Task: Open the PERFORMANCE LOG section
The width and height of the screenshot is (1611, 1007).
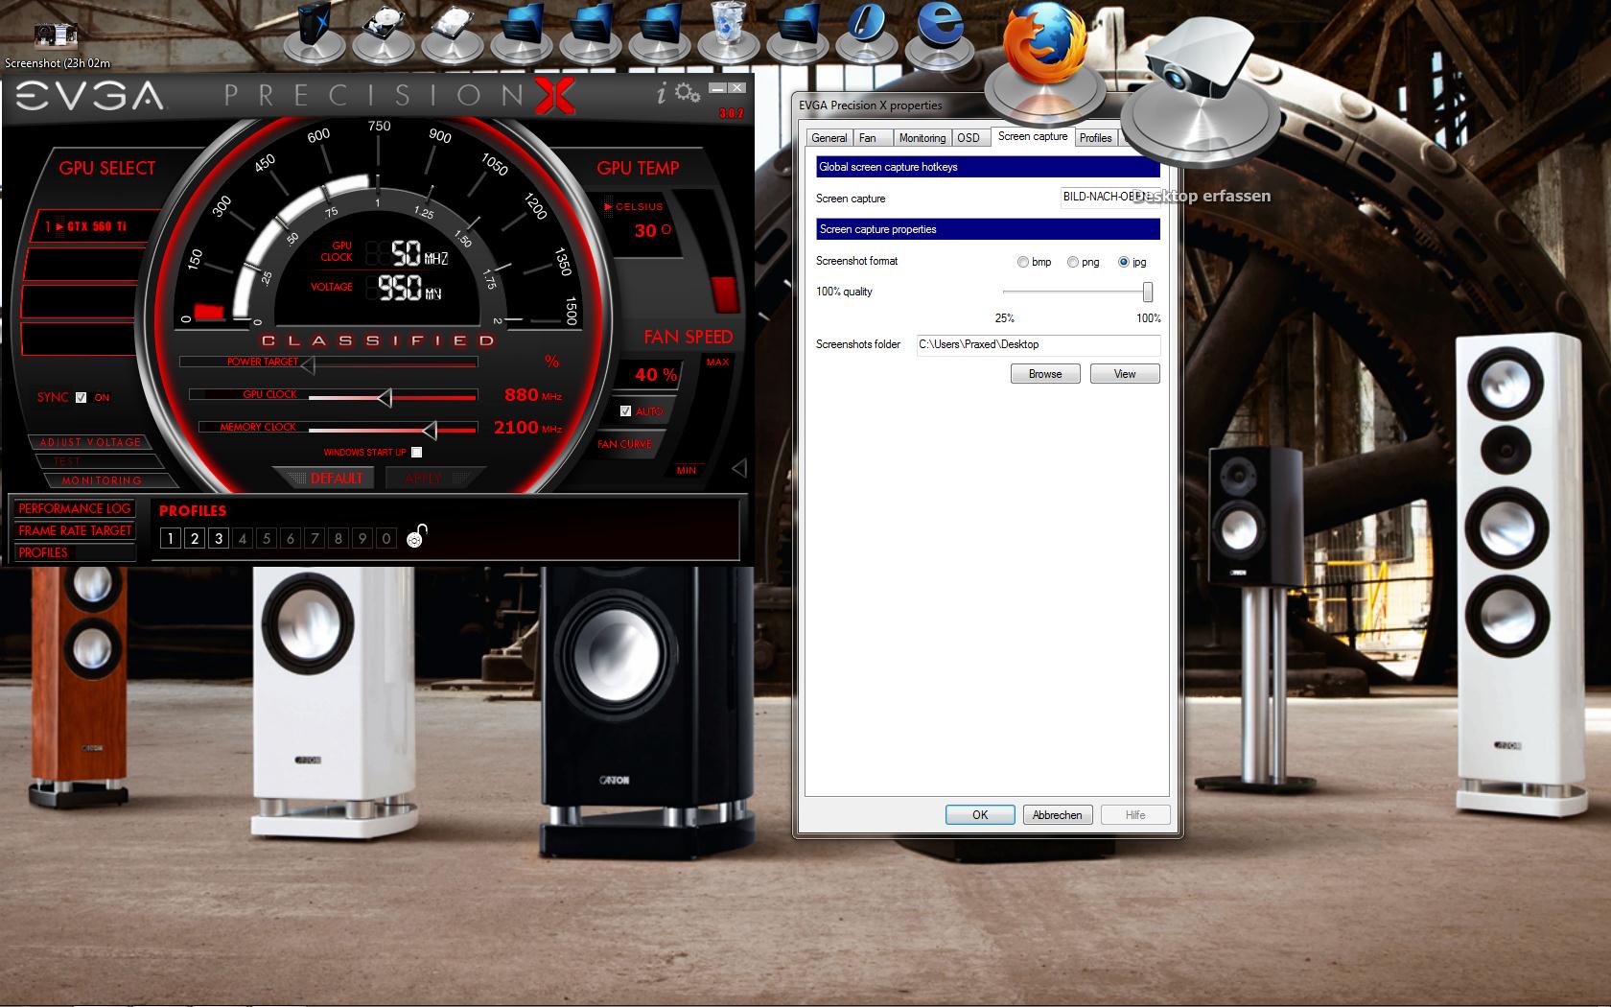Action: coord(74,508)
